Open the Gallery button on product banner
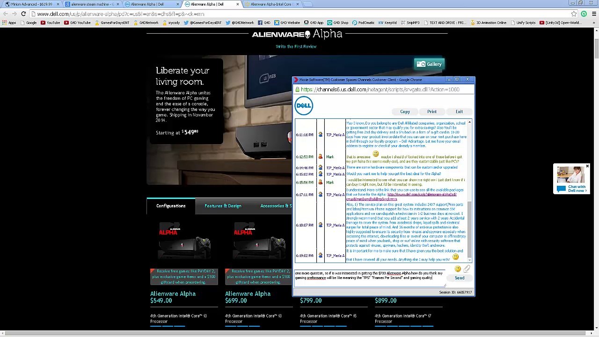The height and width of the screenshot is (337, 599). pyautogui.click(x=429, y=64)
